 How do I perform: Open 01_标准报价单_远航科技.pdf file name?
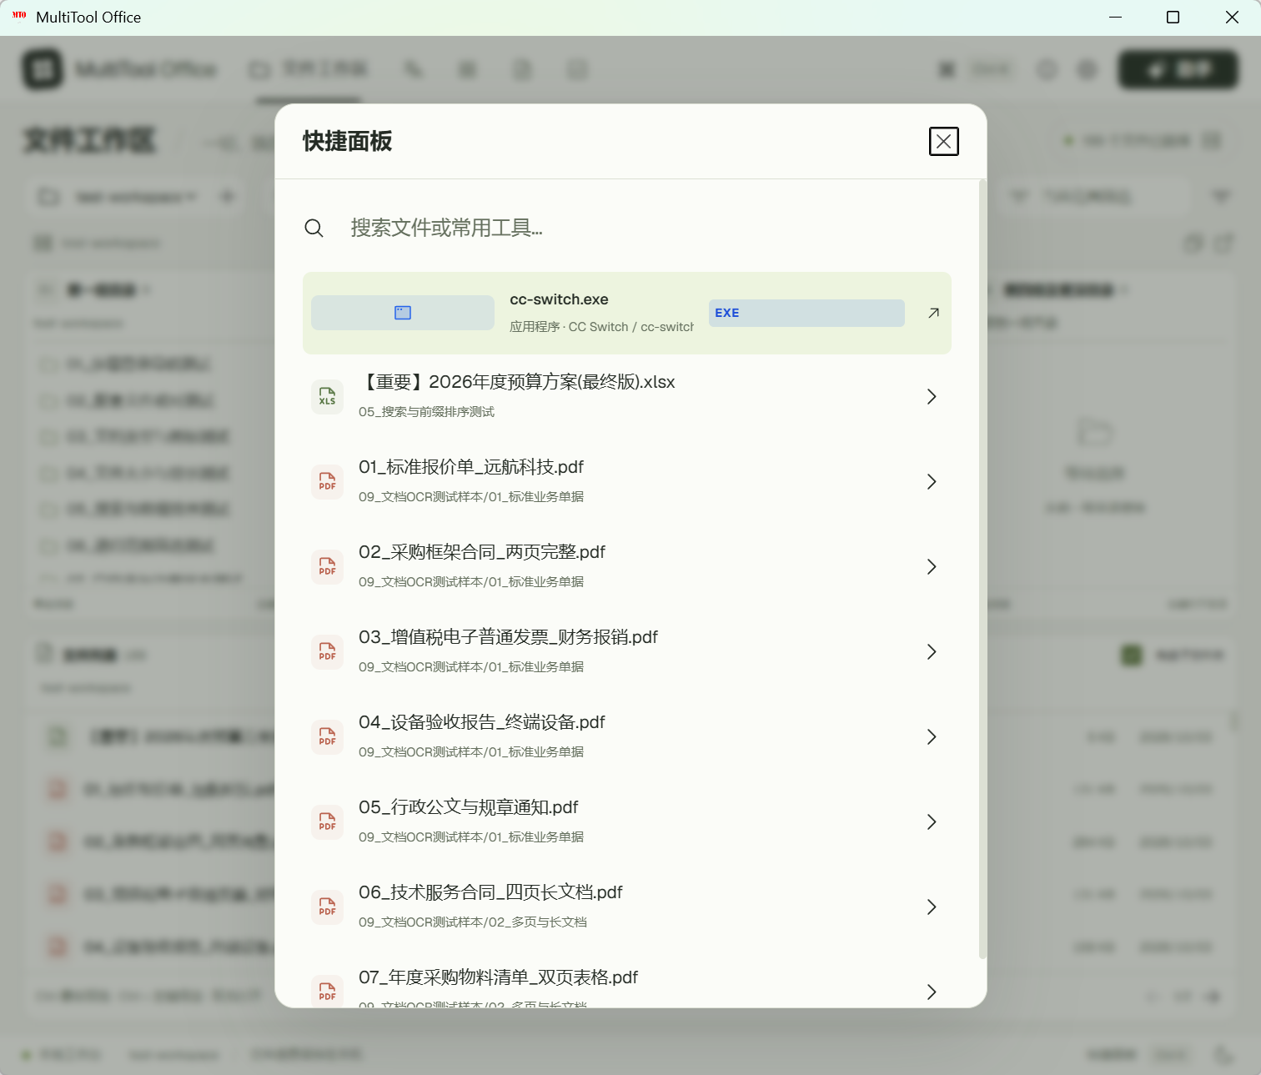coord(471,467)
